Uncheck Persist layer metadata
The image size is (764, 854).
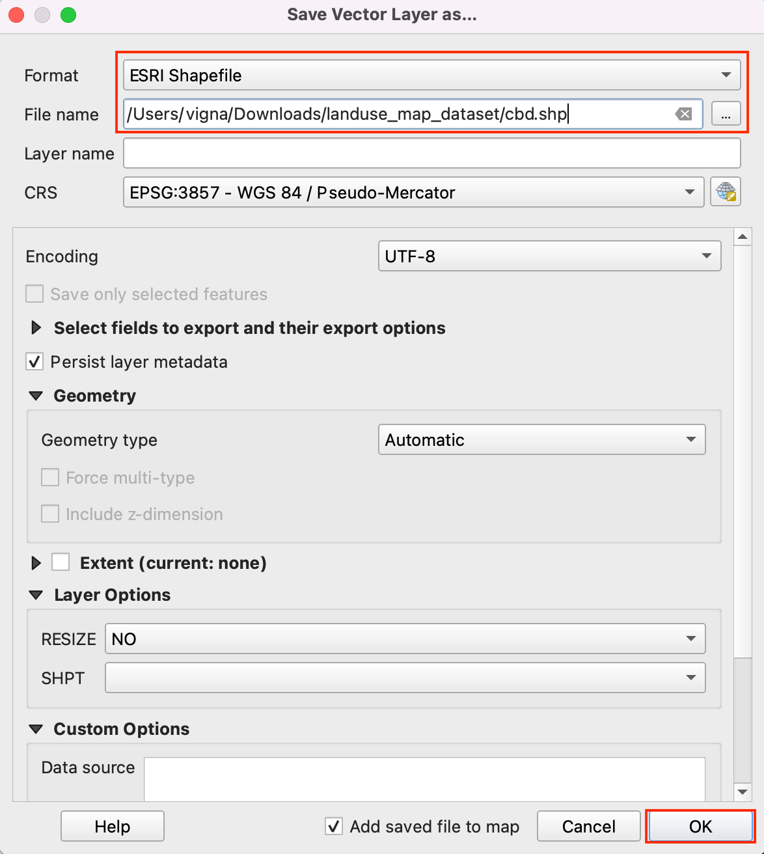point(34,362)
